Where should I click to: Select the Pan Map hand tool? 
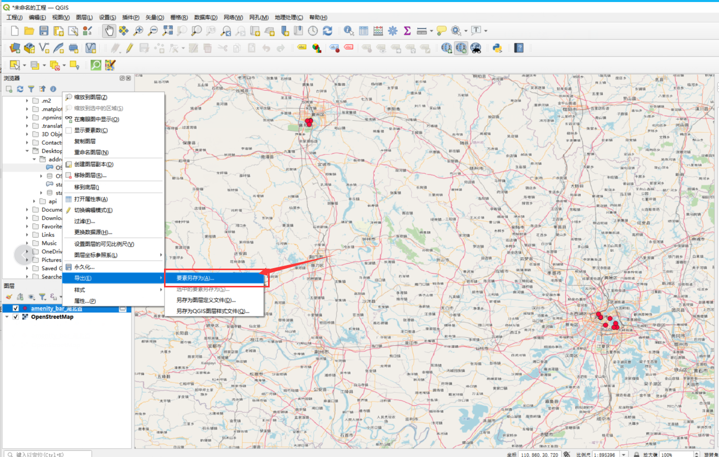coord(109,31)
